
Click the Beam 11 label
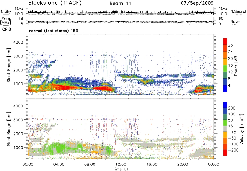120,3
